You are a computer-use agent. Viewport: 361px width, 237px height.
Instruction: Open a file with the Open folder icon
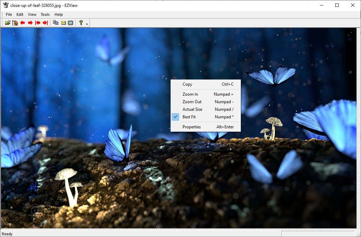[8, 23]
